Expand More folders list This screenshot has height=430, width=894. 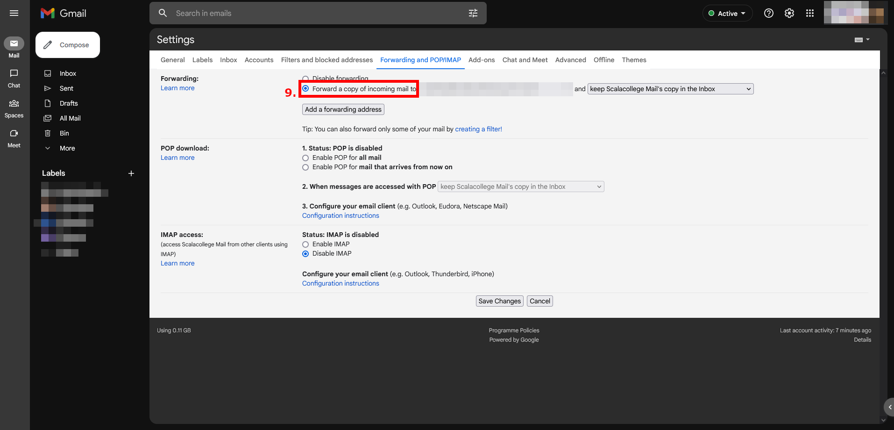pyautogui.click(x=67, y=148)
